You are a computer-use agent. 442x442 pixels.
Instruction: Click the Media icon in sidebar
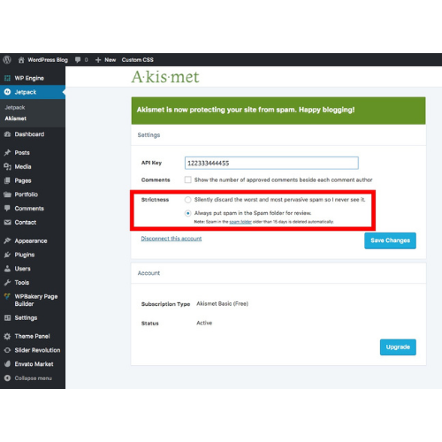[x=7, y=166]
